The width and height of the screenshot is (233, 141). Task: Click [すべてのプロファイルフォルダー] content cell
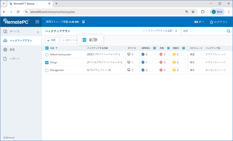tap(105, 62)
